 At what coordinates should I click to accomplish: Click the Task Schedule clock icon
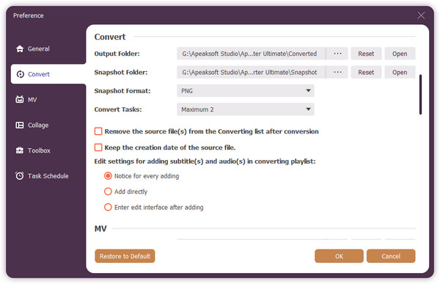click(20, 176)
